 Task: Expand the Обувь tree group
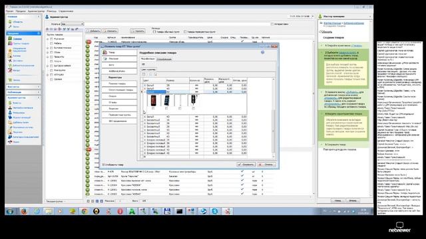48,52
